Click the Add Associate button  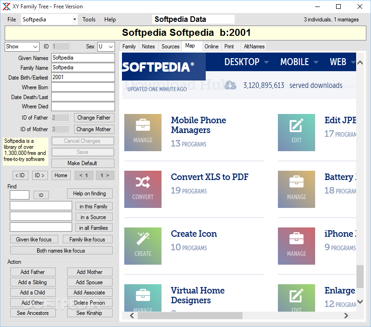(90, 293)
